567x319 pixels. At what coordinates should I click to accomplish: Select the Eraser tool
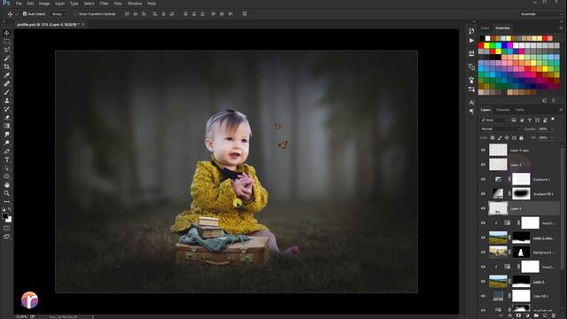point(7,117)
